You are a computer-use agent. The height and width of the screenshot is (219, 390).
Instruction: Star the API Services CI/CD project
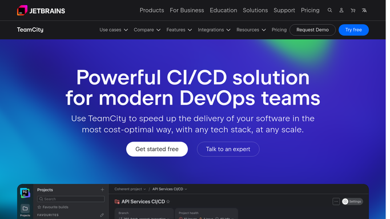coord(168,202)
